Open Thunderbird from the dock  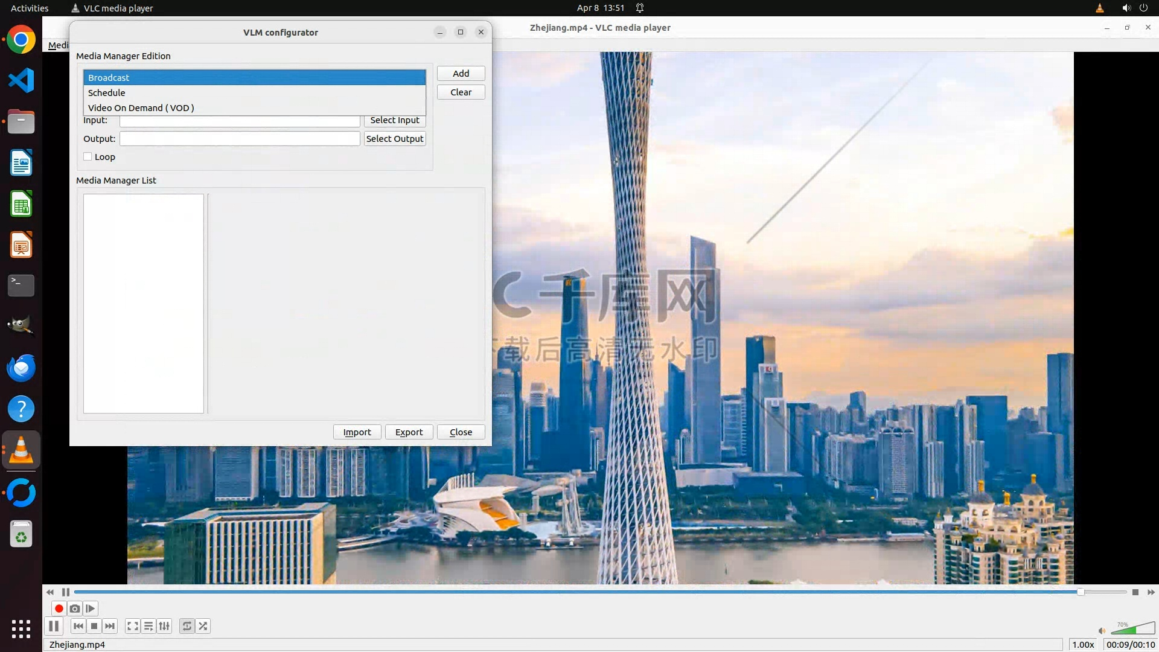click(x=21, y=368)
